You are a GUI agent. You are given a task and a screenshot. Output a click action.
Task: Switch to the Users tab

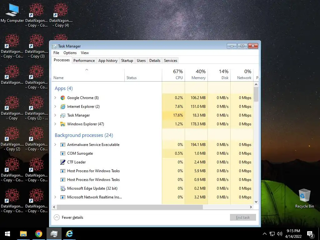[x=141, y=61]
